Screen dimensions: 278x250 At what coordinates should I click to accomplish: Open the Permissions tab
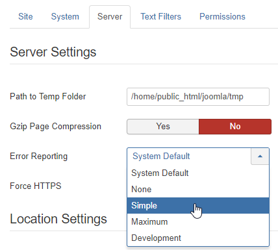tap(222, 17)
